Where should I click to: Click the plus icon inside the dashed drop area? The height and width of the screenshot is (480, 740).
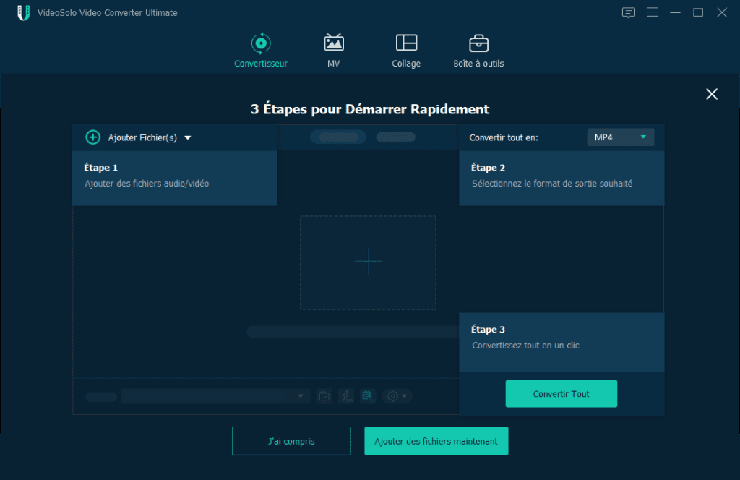point(368,261)
